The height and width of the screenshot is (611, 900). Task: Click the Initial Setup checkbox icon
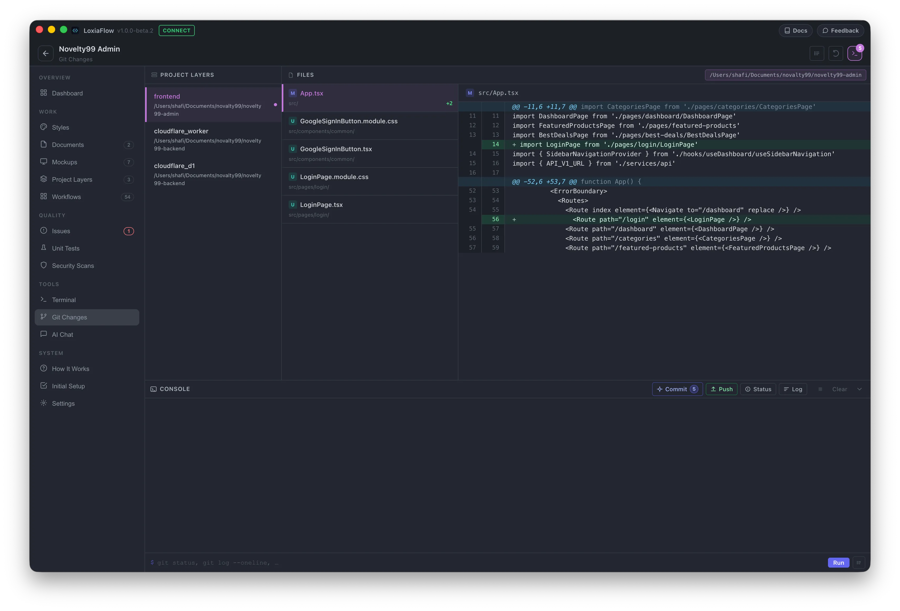coord(44,386)
